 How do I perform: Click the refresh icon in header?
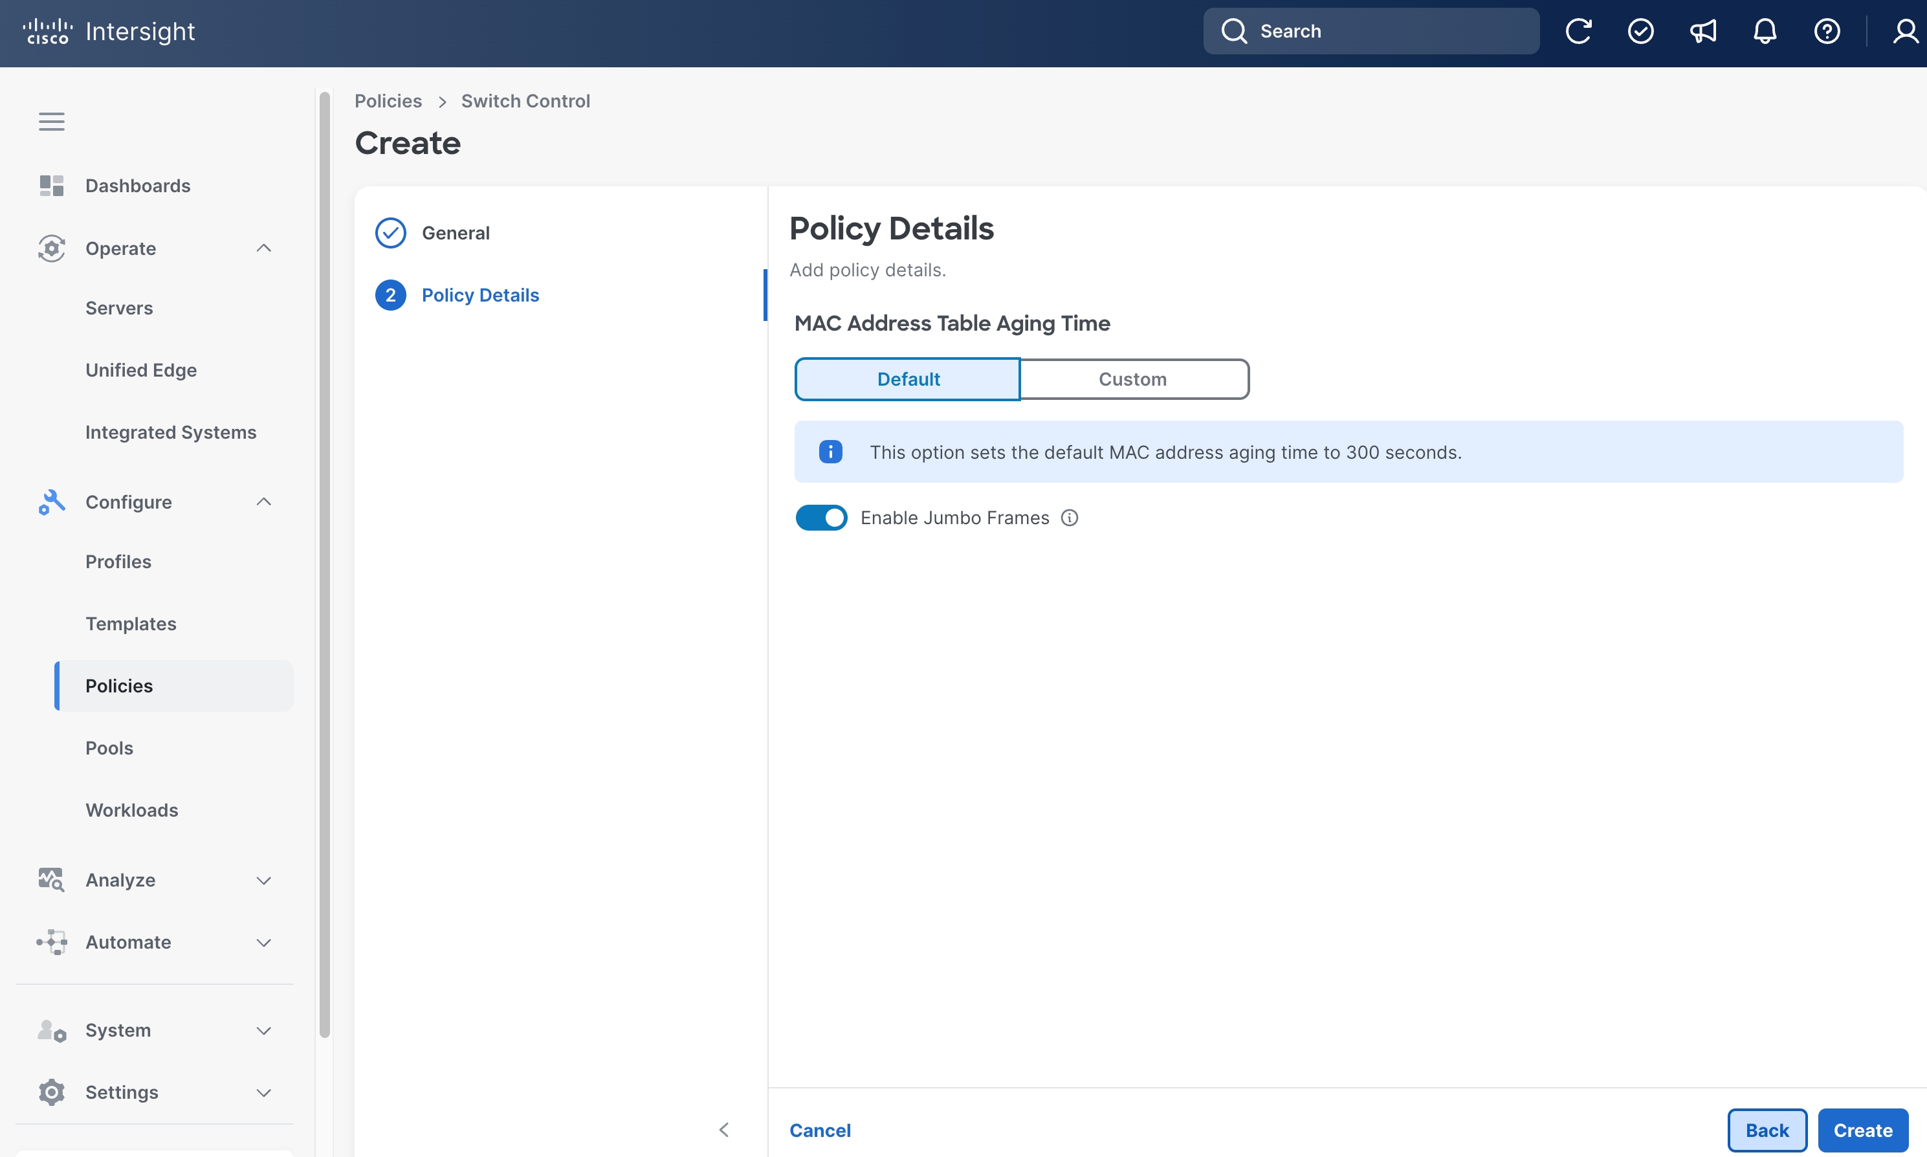[x=1579, y=31]
